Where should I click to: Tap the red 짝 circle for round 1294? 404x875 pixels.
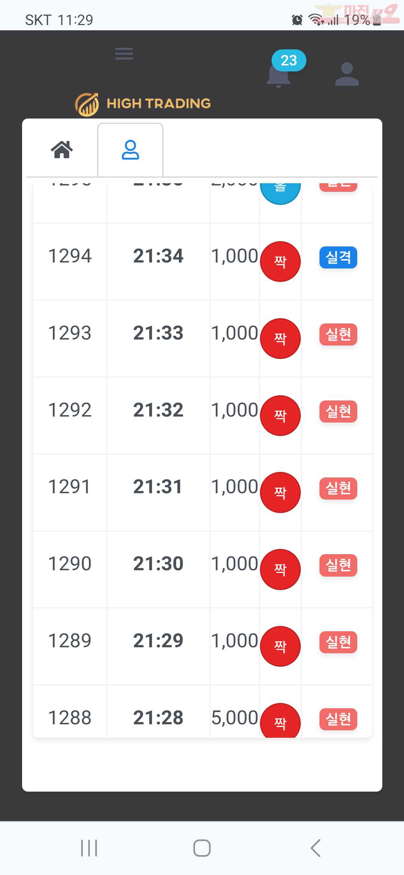(280, 261)
